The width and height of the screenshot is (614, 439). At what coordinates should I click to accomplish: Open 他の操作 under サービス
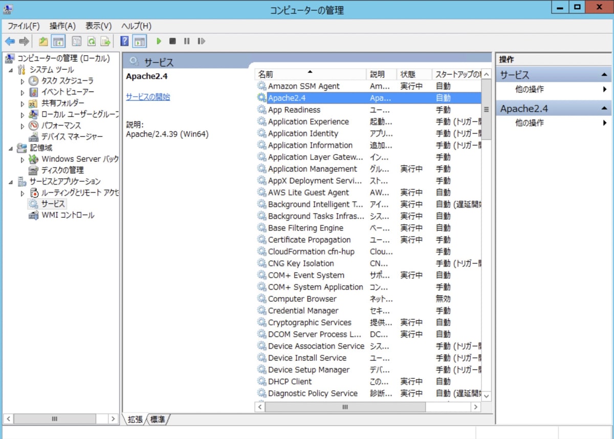pyautogui.click(x=530, y=89)
